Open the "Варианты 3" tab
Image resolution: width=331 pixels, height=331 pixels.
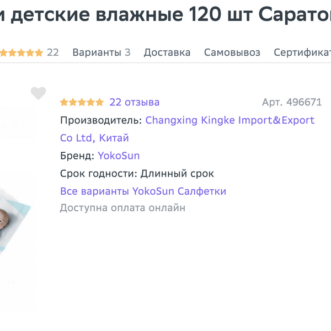pos(102,52)
